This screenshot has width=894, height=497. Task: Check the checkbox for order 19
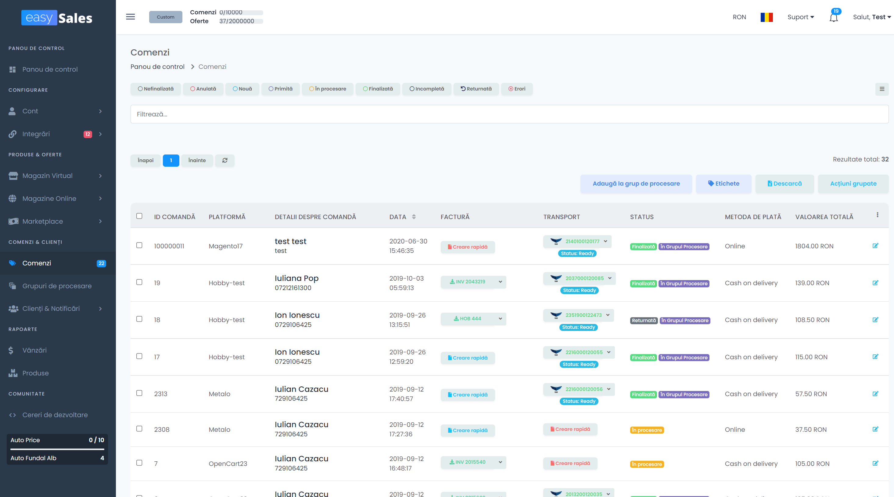coord(139,282)
